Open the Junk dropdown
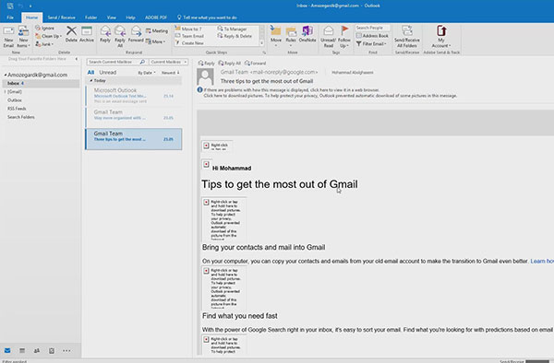 coord(44,44)
